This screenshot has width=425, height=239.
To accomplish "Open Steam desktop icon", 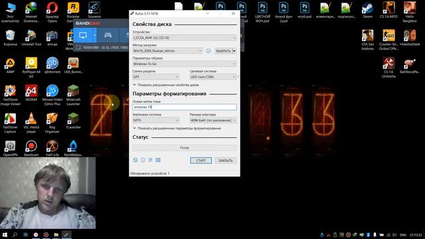I will 367,11.
